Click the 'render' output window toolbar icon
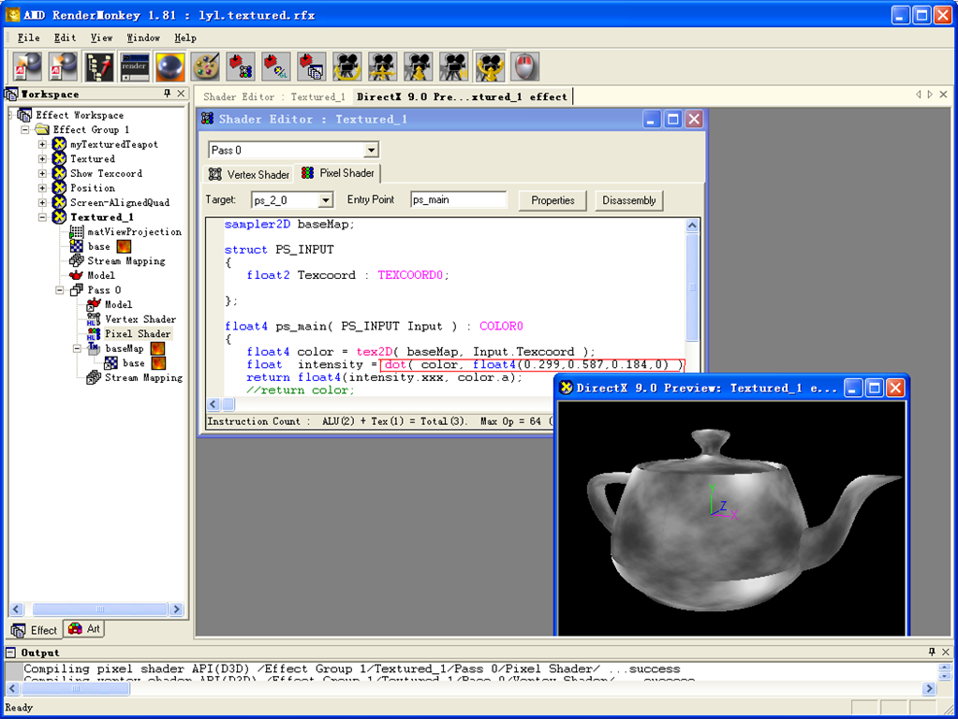The image size is (958, 719). 135,66
